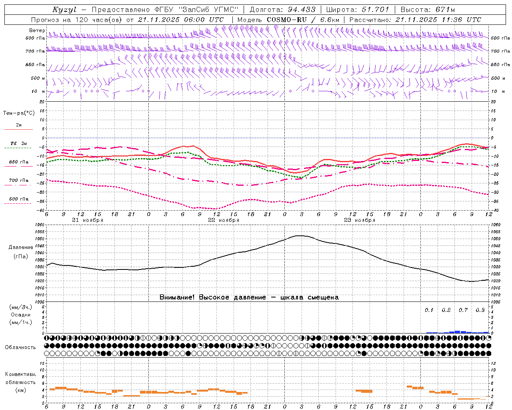Click the 0.1 precipitation amount

(x=429, y=310)
